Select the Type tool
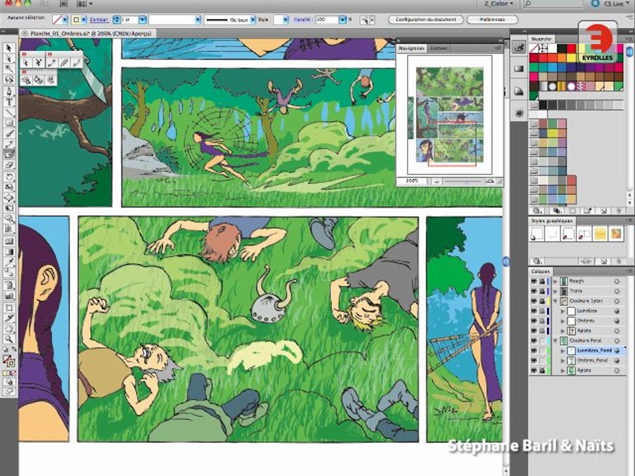 pos(9,102)
